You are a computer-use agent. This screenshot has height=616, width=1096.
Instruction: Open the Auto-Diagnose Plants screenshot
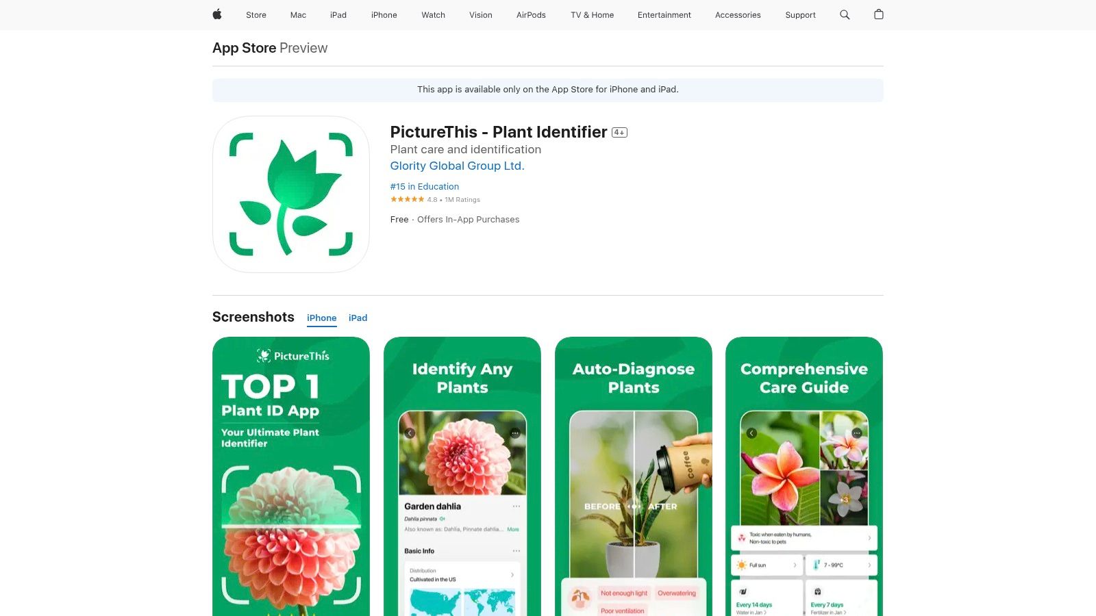coord(634,476)
